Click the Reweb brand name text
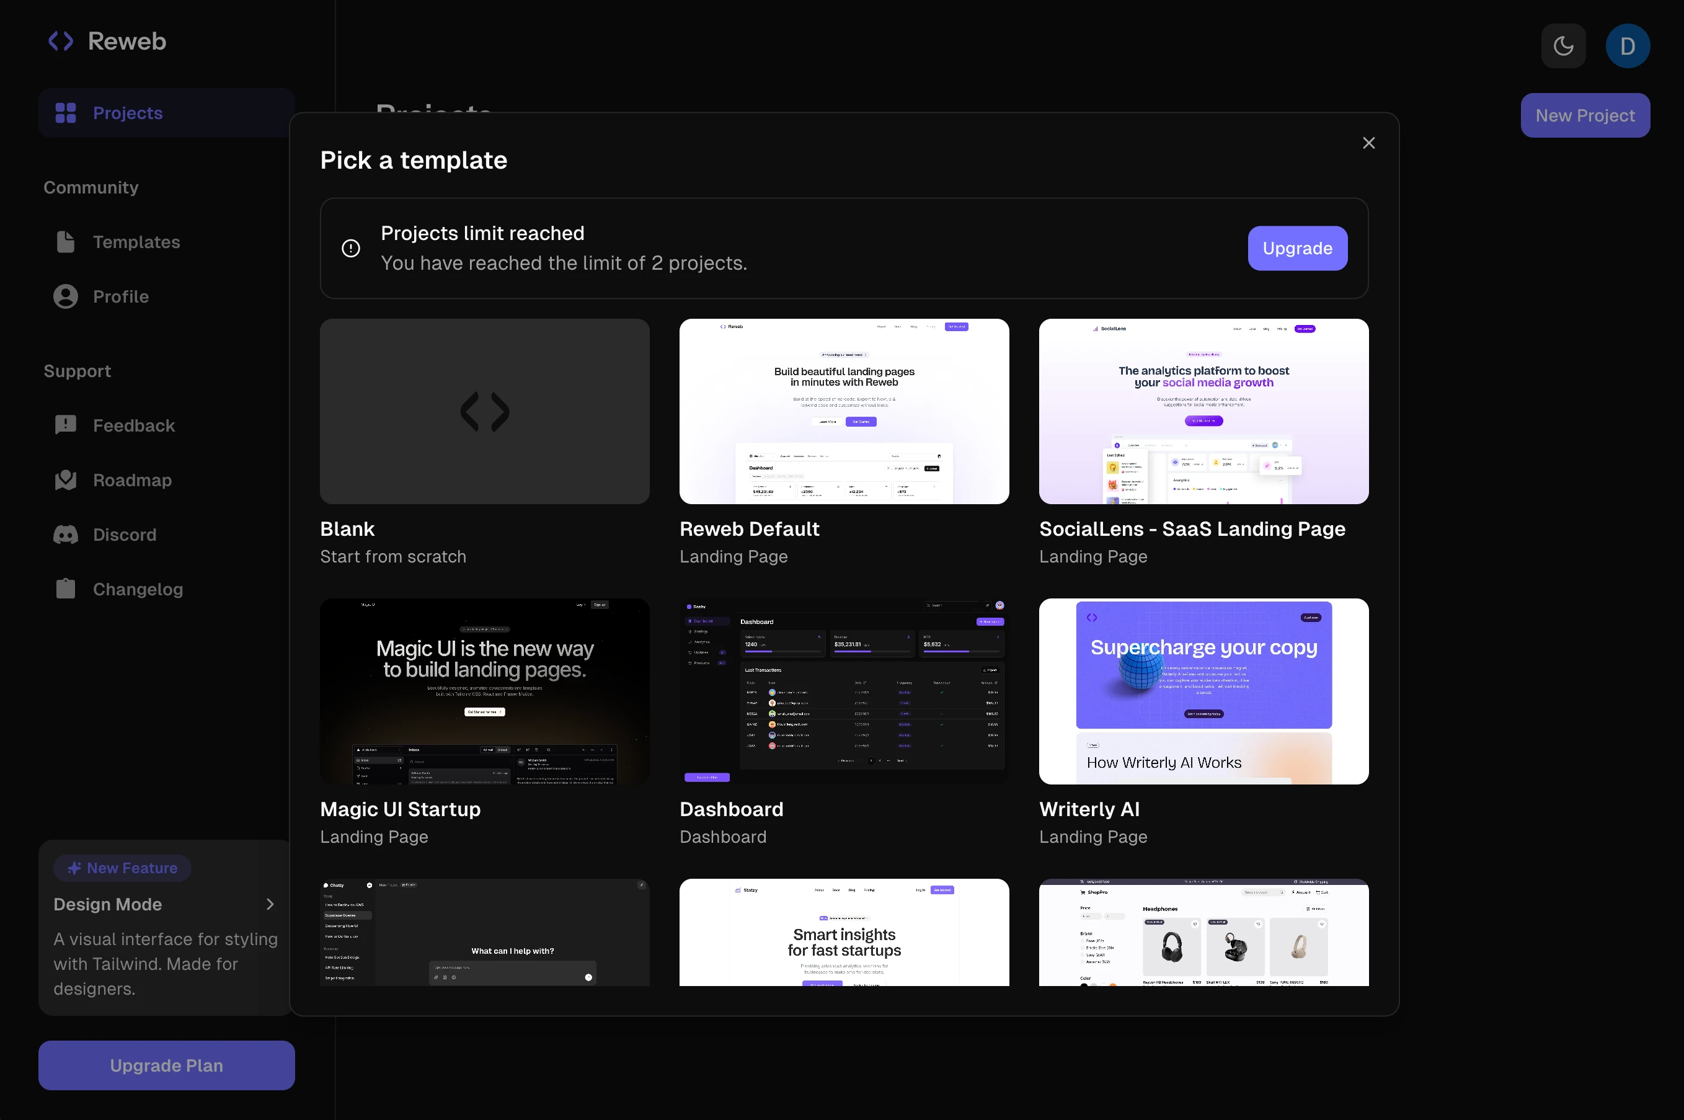 click(x=127, y=42)
